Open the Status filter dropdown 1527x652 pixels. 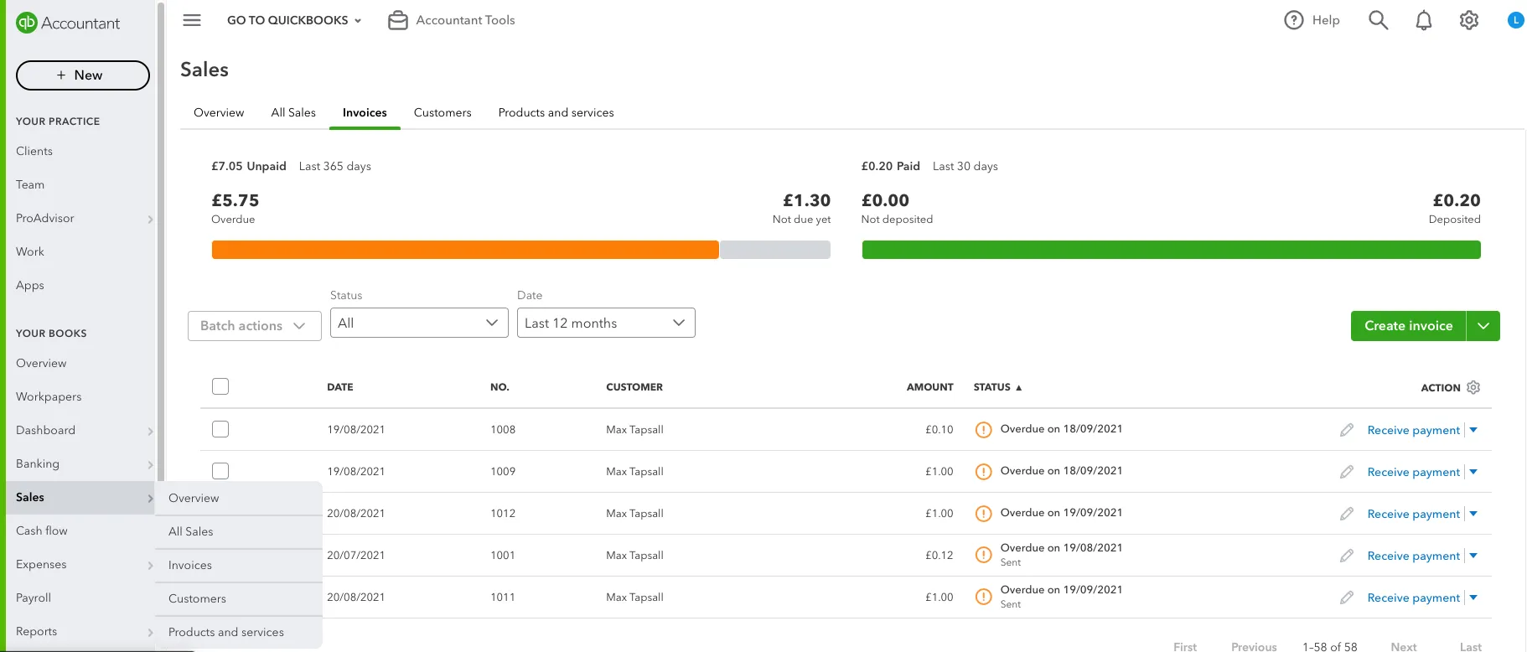click(419, 323)
